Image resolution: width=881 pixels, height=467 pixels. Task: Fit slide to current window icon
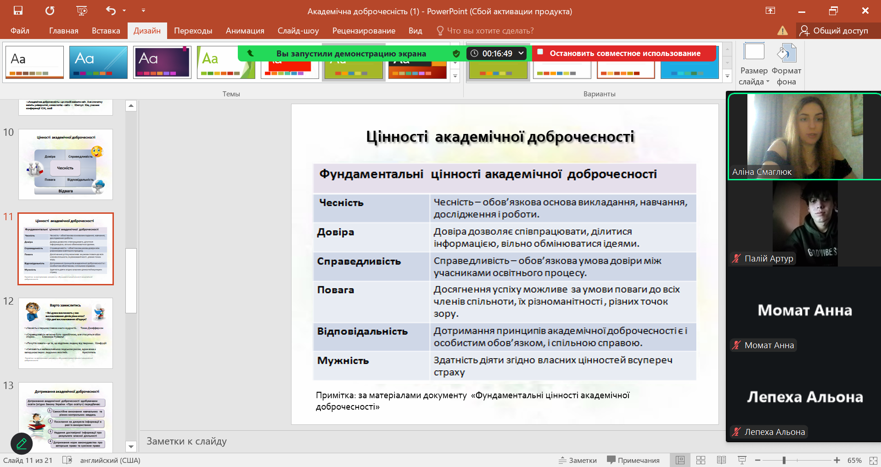click(x=873, y=460)
